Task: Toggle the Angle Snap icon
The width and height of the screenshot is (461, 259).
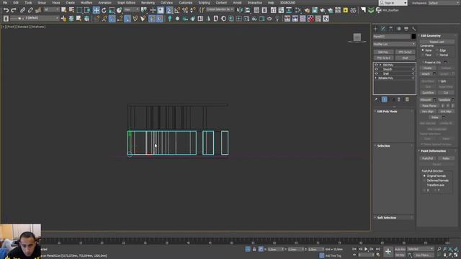Action: 177,10
